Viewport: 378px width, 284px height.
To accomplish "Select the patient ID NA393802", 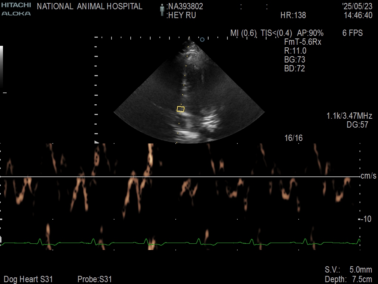I will [x=185, y=6].
